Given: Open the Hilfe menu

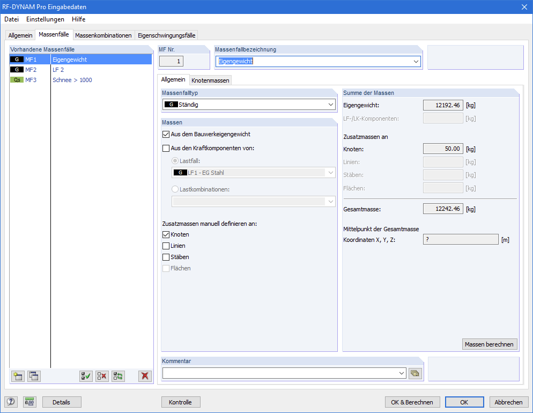Looking at the screenshot, I should click(x=78, y=19).
